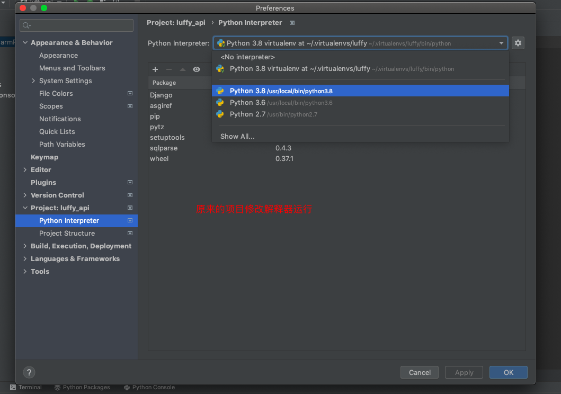The image size is (561, 394).
Task: Click the project icon beside Project: luffy_api
Action: 130,208
